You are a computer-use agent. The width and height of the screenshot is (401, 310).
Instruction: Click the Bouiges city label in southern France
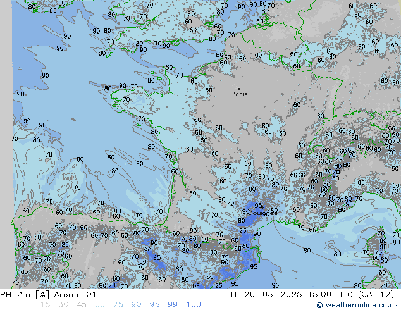point(262,213)
